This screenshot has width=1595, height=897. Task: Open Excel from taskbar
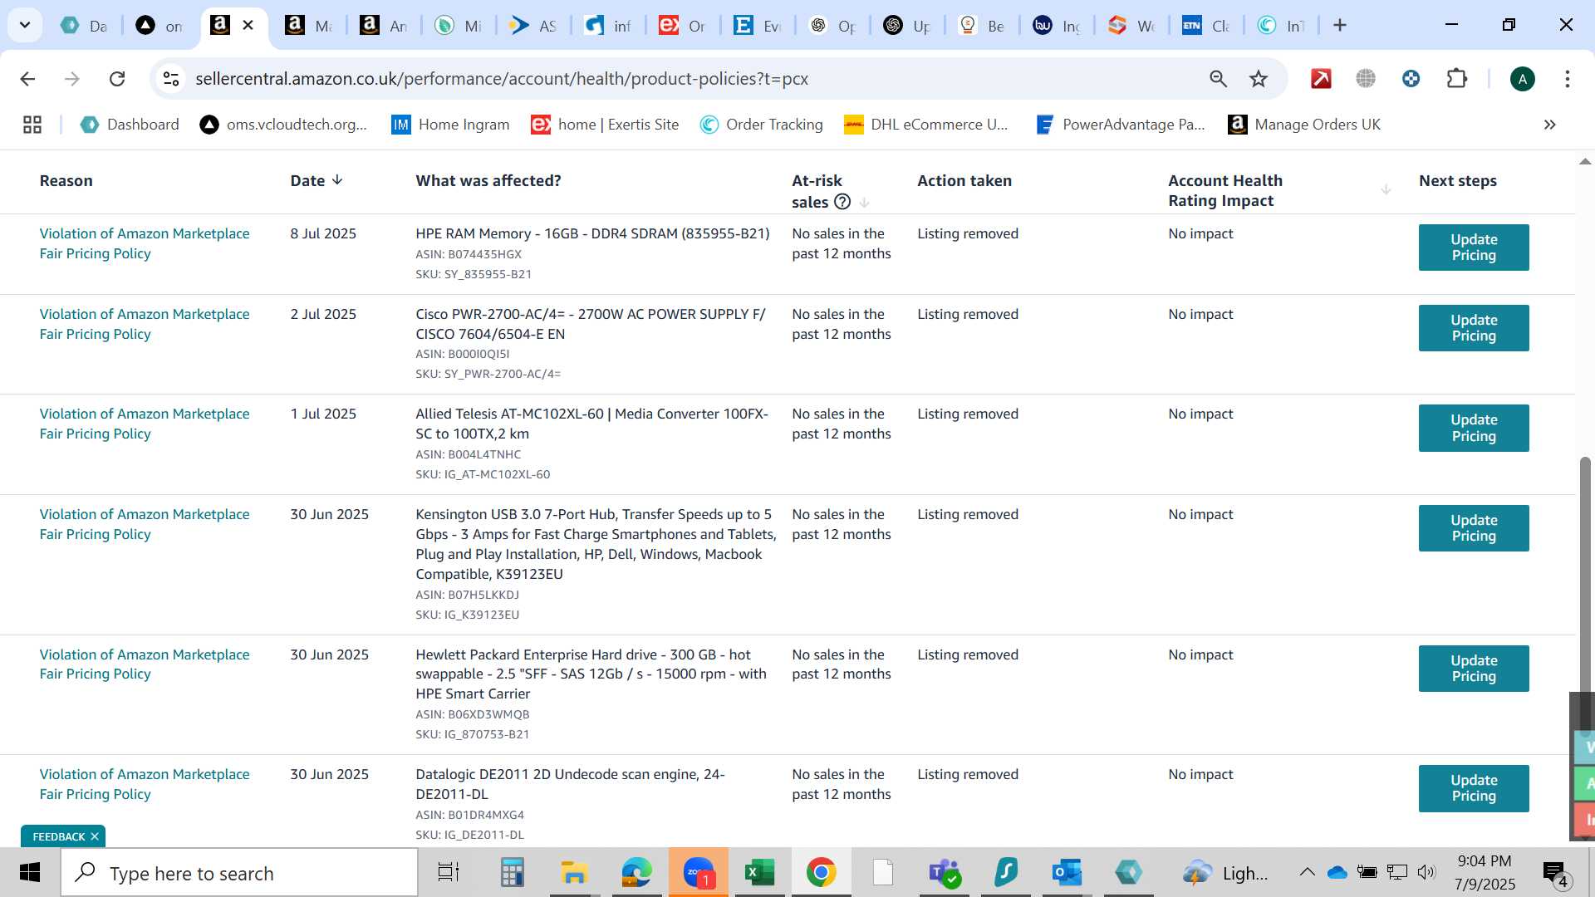[x=759, y=873]
